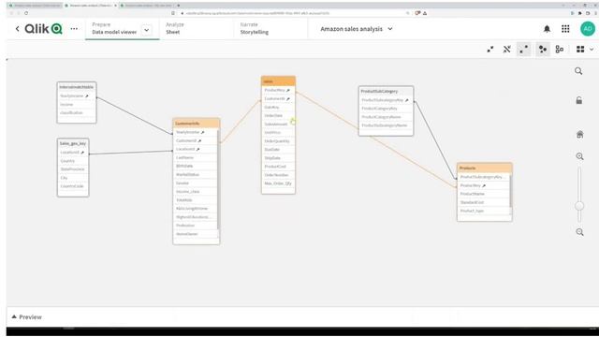Click the CustomerInfo table scrollbar
The width and height of the screenshot is (599, 337).
tap(218, 180)
